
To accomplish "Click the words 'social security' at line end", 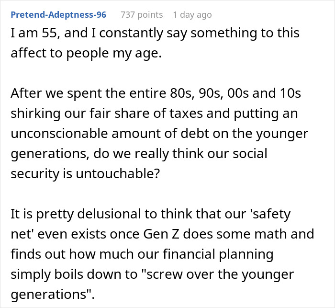I will click(x=250, y=154).
